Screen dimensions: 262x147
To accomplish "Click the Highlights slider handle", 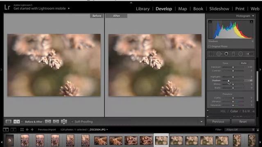I will [x=233, y=77].
